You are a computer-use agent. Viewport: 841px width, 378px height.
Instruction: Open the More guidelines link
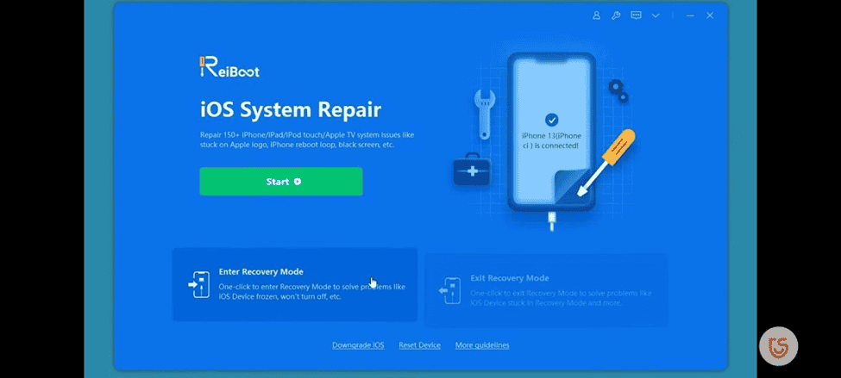tap(482, 345)
